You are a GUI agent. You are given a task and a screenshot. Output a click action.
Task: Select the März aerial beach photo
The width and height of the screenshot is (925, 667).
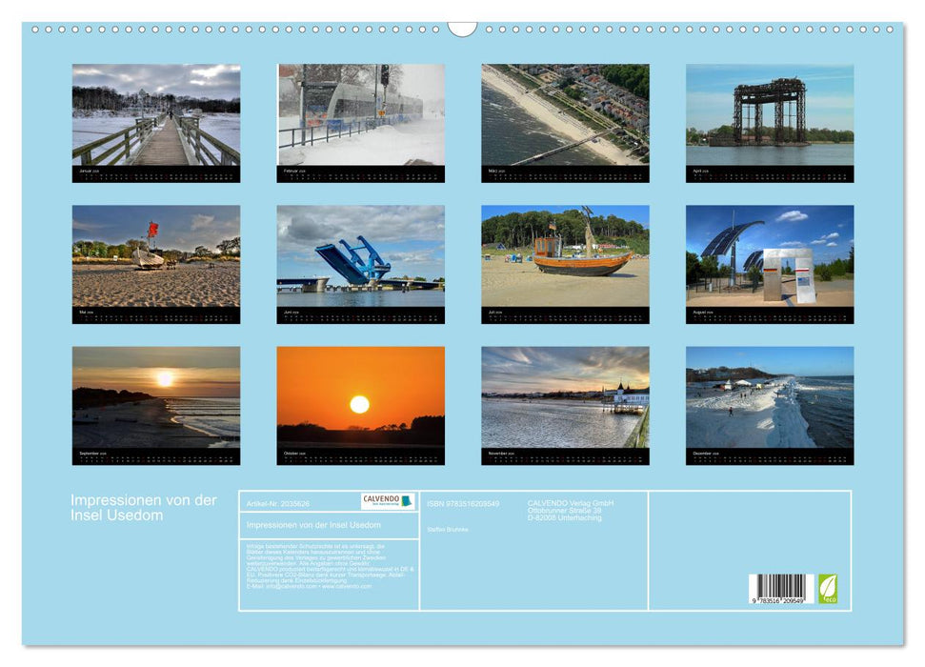566,116
